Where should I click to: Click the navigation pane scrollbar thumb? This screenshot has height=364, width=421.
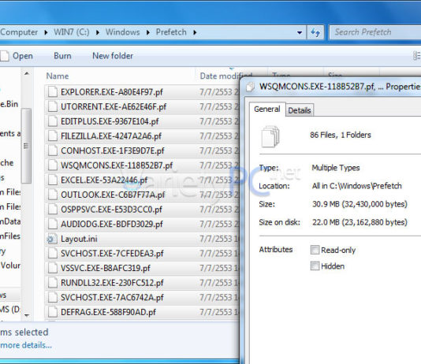[x=26, y=146]
